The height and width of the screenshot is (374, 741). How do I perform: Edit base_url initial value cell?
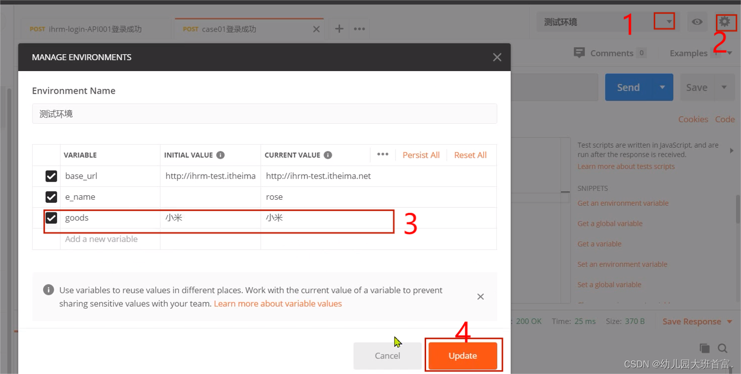click(x=211, y=176)
